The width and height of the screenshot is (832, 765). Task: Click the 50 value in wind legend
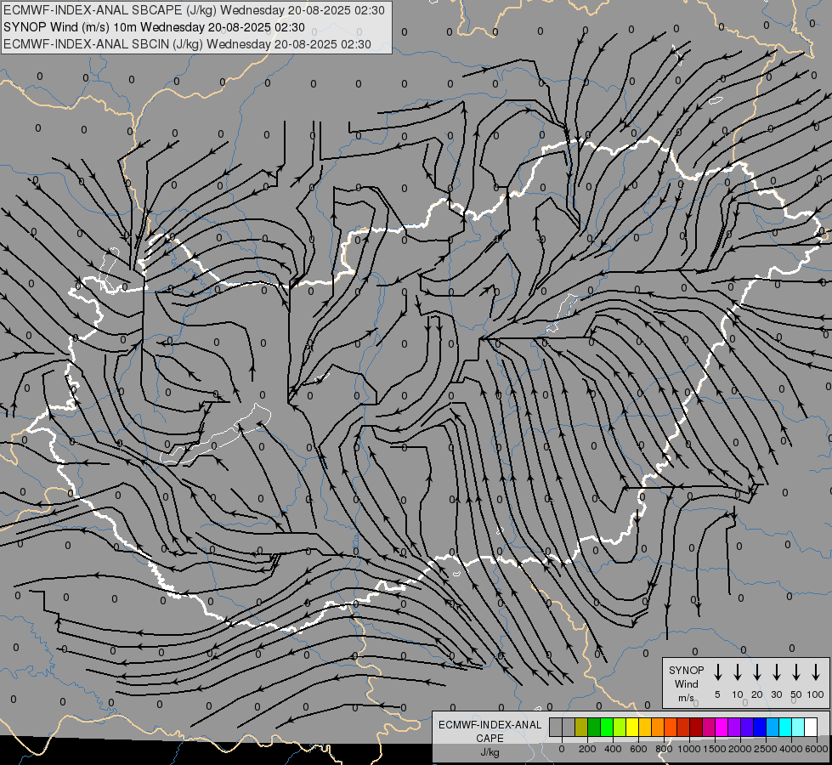coord(796,694)
